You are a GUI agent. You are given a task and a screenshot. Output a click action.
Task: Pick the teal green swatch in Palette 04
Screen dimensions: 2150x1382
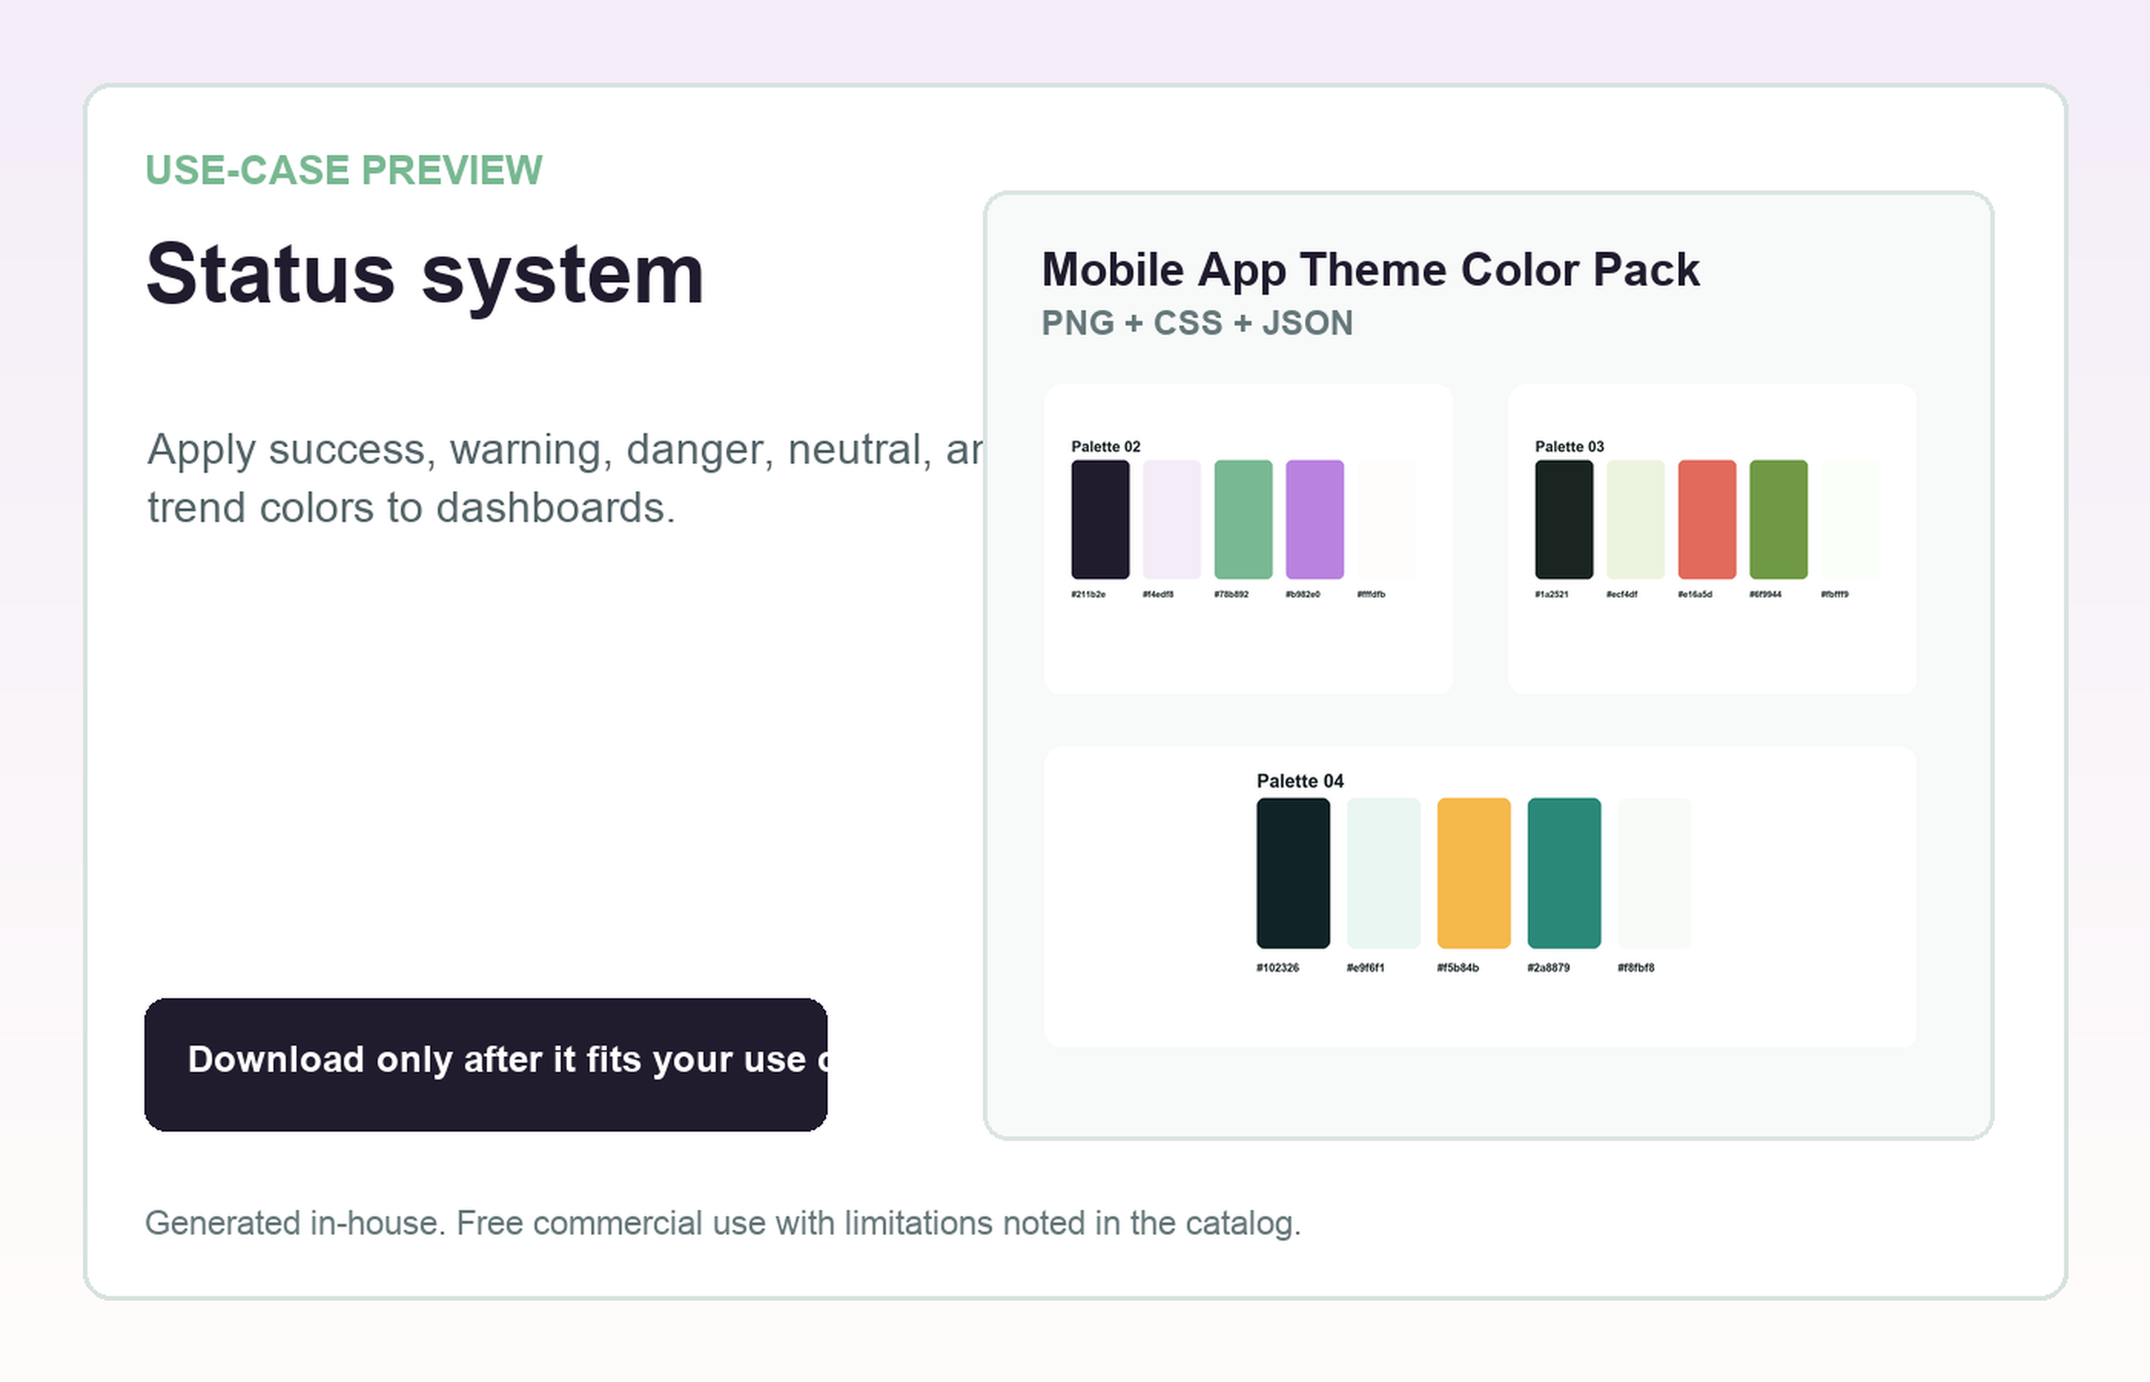point(1564,873)
